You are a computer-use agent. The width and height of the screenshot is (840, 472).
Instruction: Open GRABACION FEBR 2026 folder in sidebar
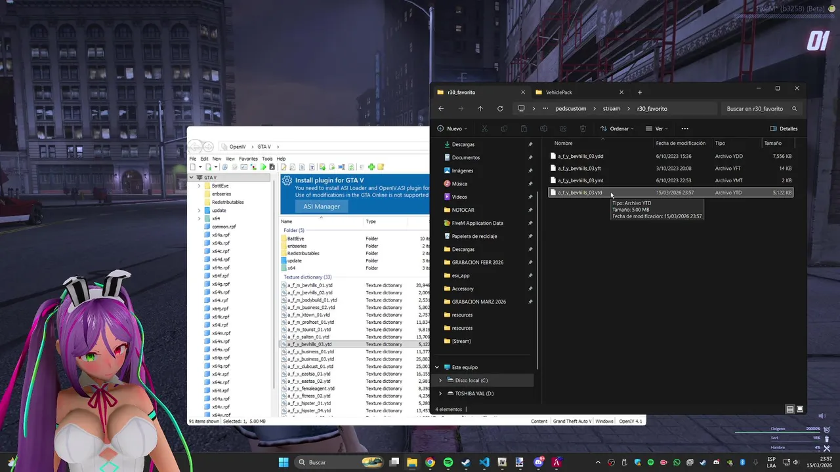click(x=478, y=262)
